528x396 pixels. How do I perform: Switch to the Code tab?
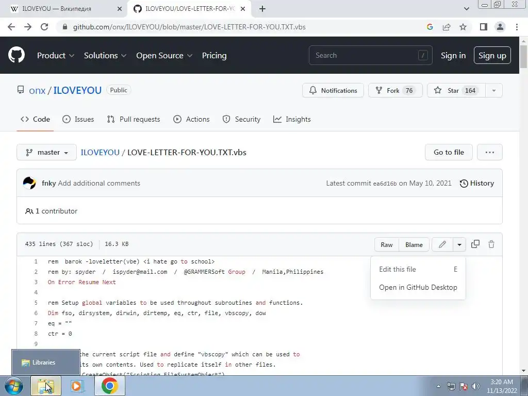[x=35, y=119]
